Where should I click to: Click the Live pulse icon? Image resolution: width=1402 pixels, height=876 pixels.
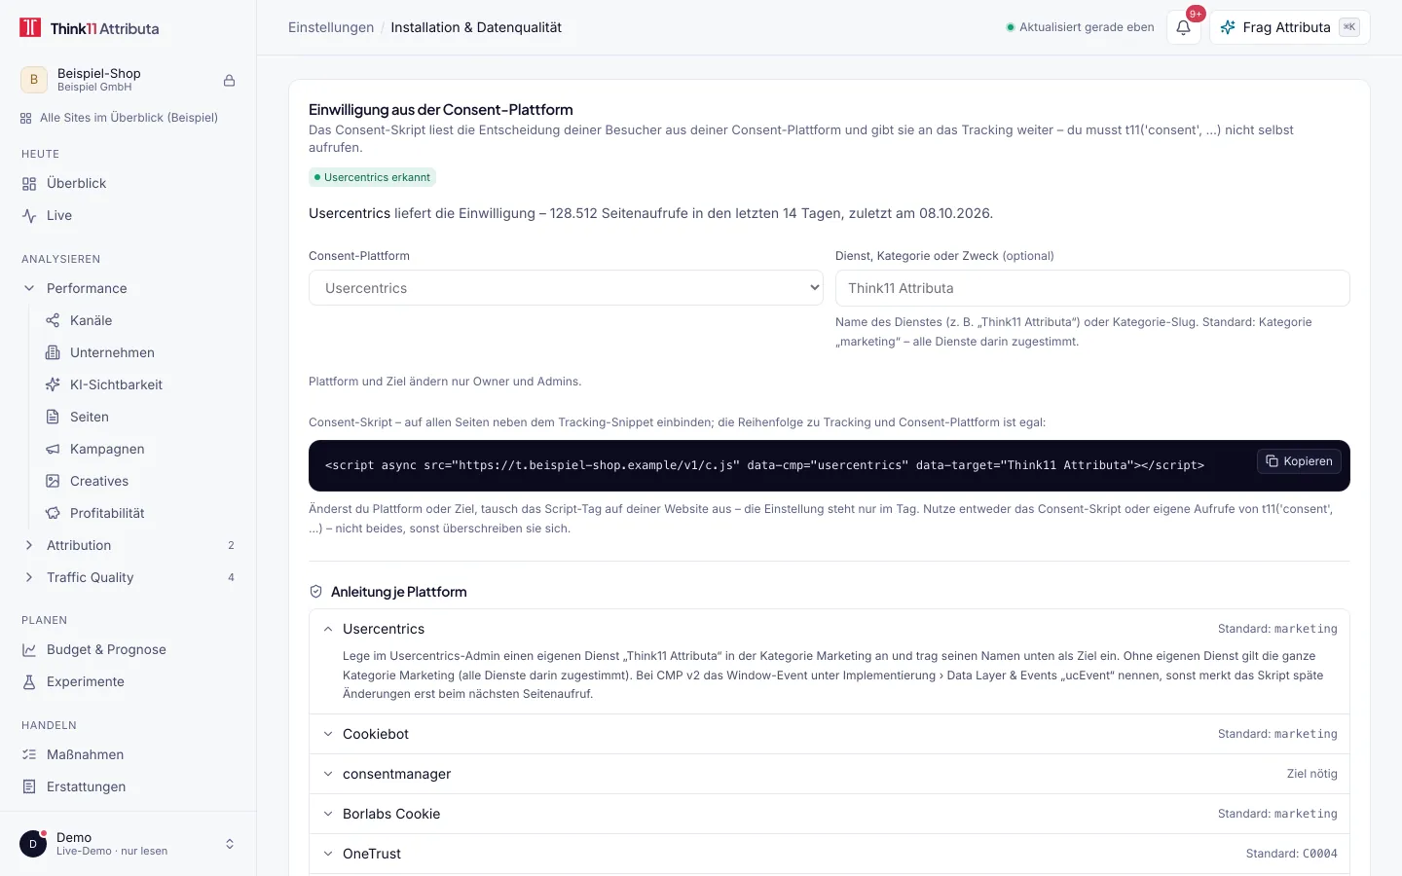(x=29, y=215)
